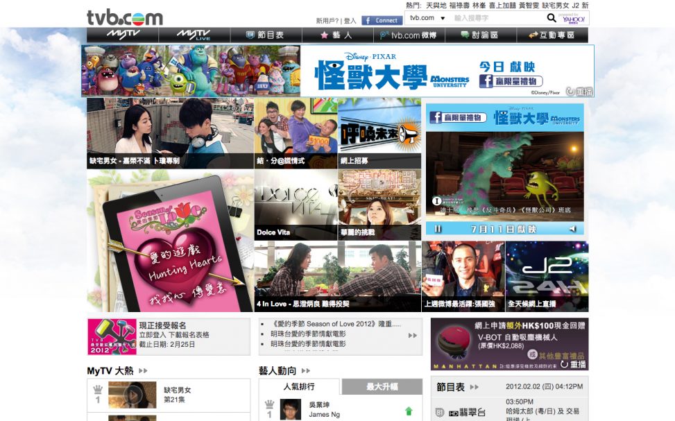Open the first MyTV navigation tab

[x=123, y=35]
